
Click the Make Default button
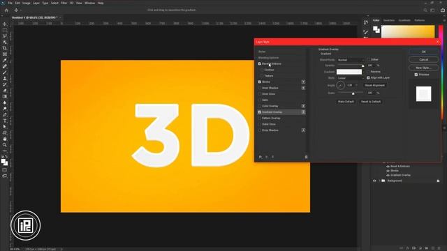pyautogui.click(x=346, y=102)
